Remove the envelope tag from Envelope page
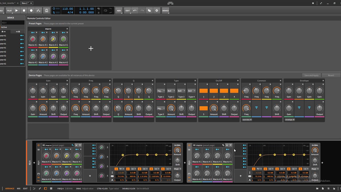Viewport: 341px width, 192px height. tap(294, 120)
